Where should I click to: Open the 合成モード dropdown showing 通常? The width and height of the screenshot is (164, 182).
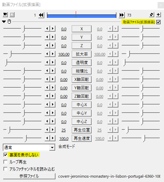click(x=29, y=148)
